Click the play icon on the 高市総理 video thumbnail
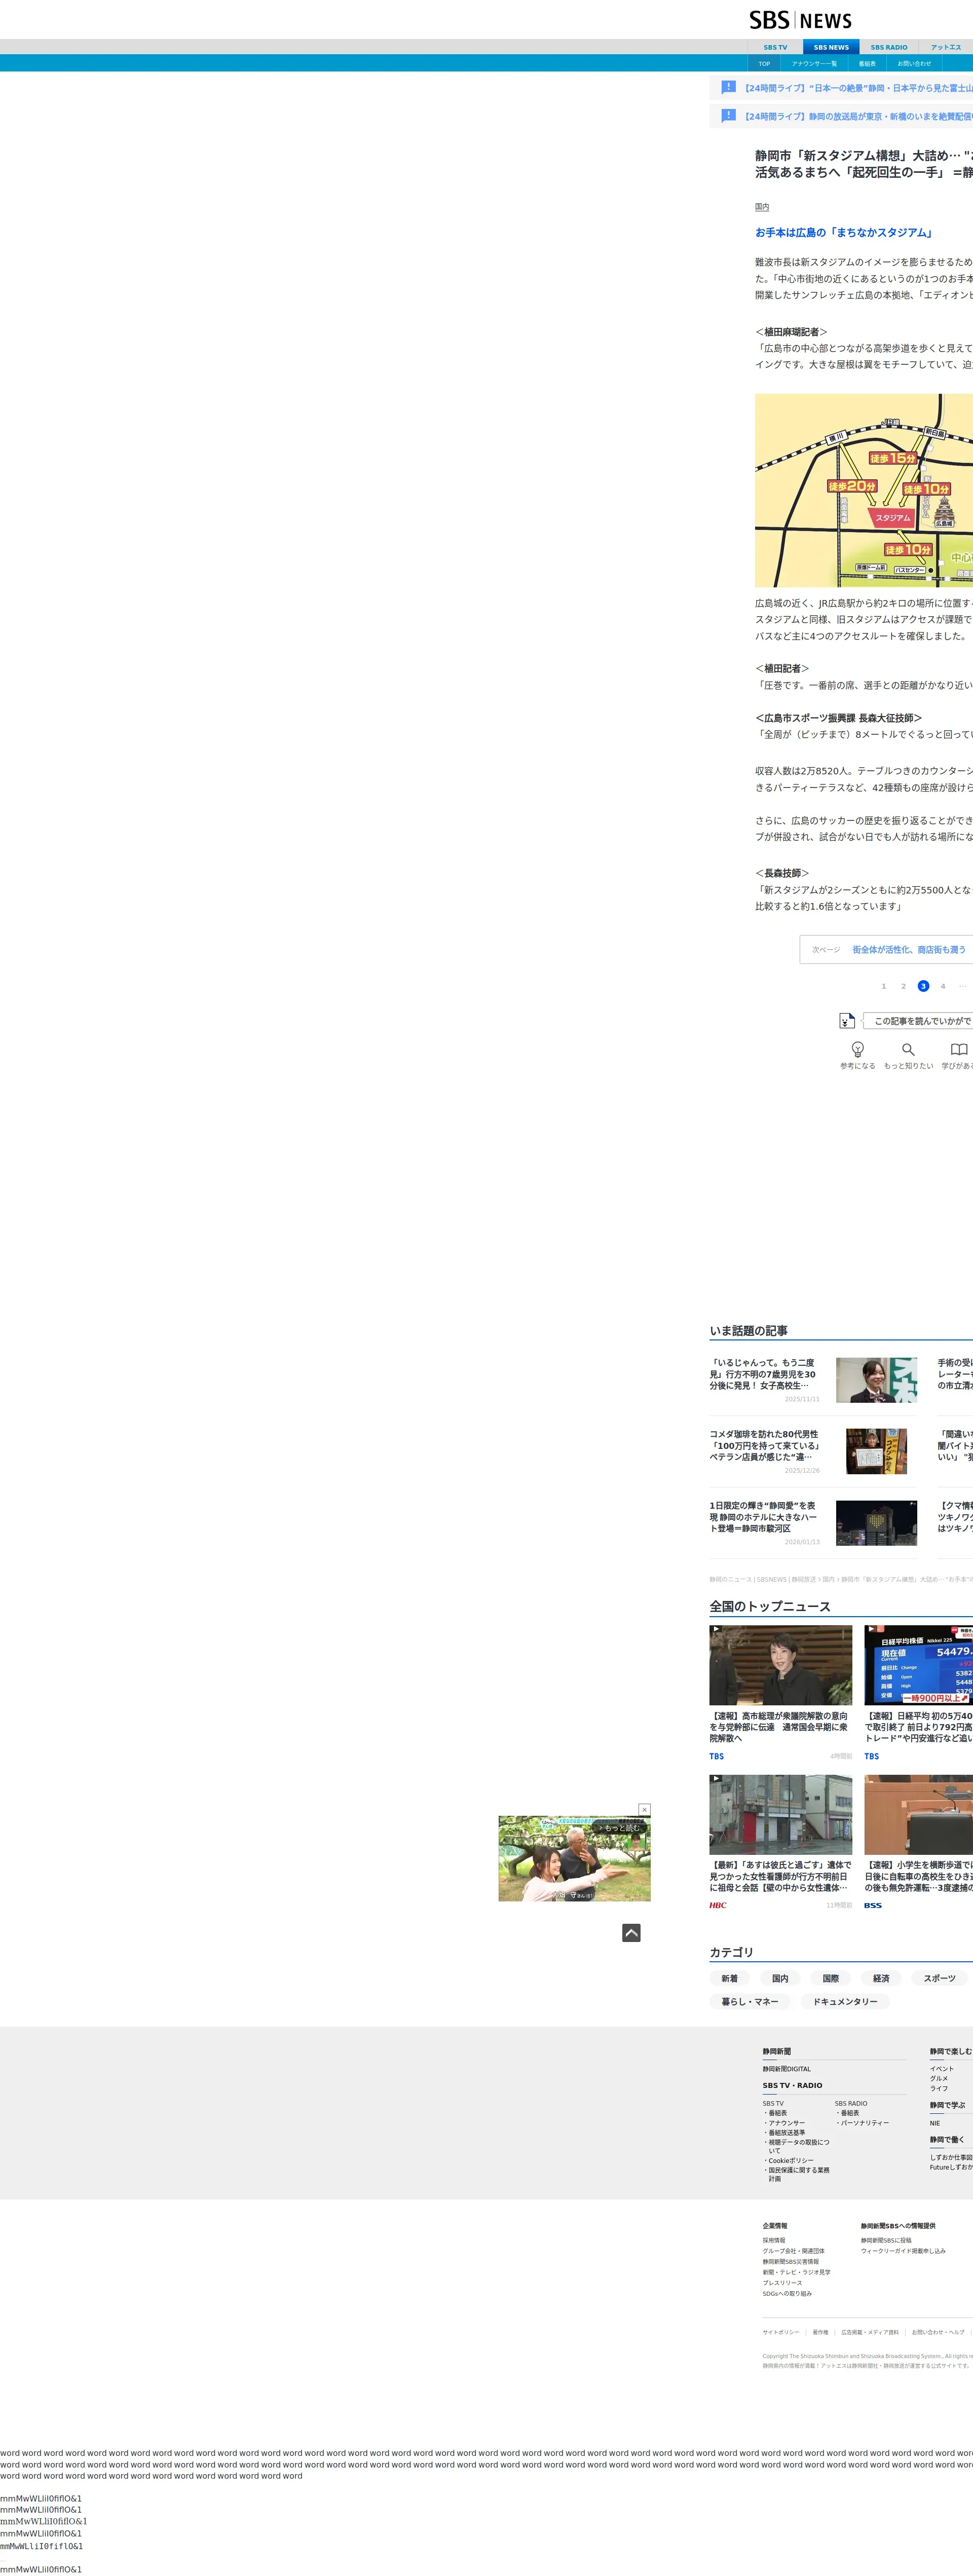The width and height of the screenshot is (973, 2576). click(x=716, y=1629)
